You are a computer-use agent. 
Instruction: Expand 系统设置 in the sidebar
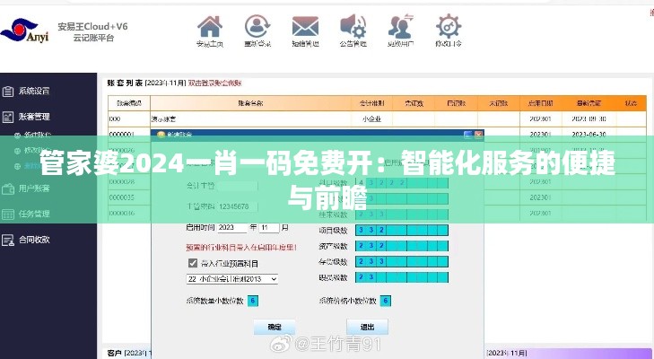[34, 91]
